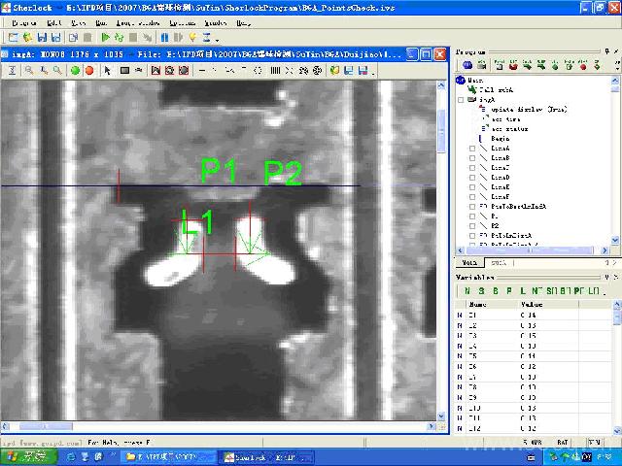
Task: Click the red circle icon in image toolbar
Action: coord(89,70)
